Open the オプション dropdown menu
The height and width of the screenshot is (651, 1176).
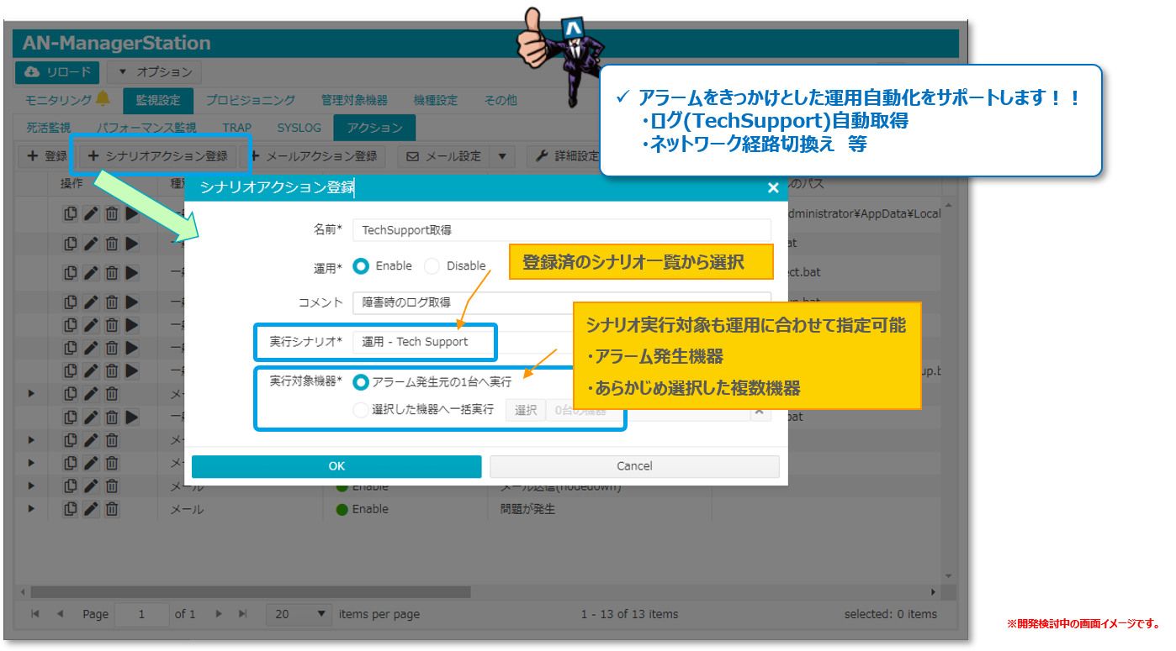pyautogui.click(x=155, y=72)
